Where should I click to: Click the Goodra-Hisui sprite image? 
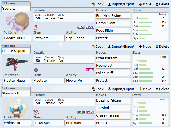[x=17, y=23]
